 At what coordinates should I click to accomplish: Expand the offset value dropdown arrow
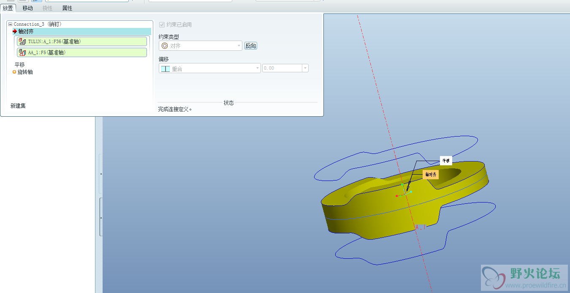coord(305,68)
